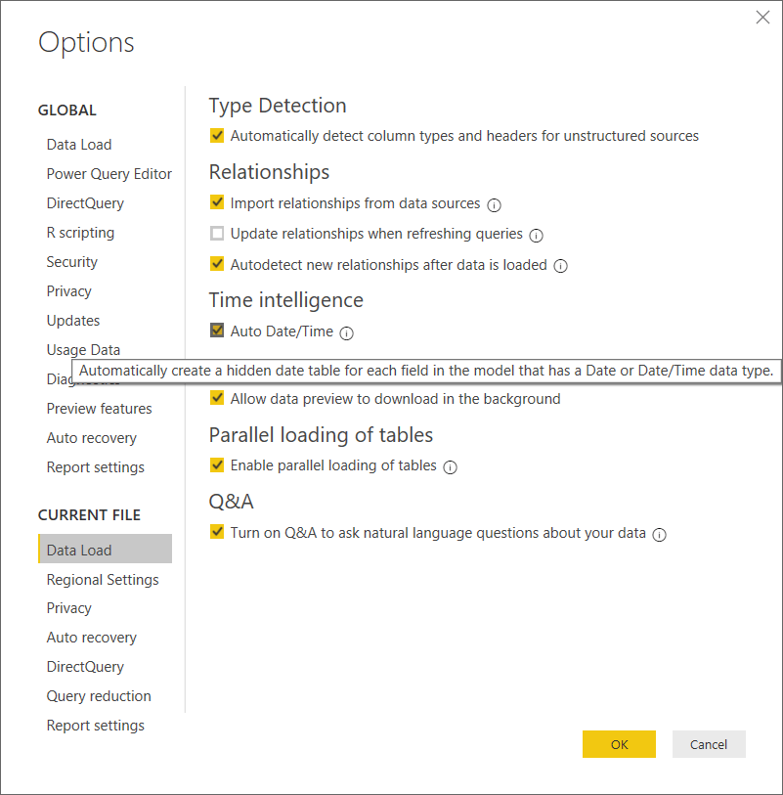Click info icon beside Autodetect new relationships
Image resolution: width=783 pixels, height=795 pixels.
click(x=560, y=266)
